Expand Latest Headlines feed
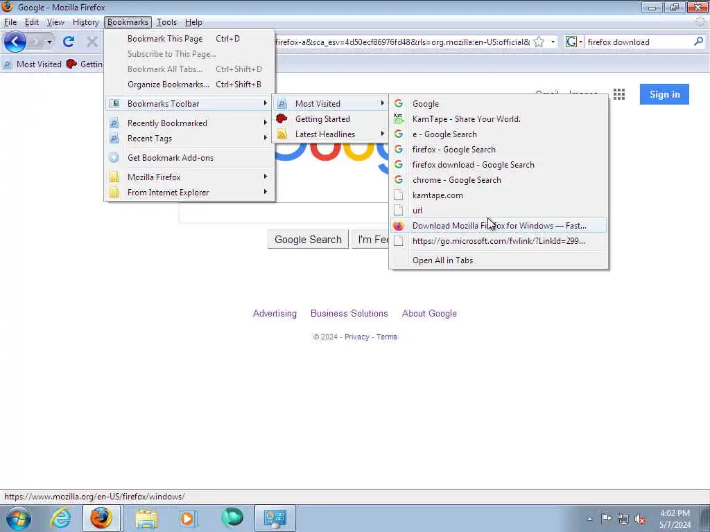The image size is (710, 532). (331, 134)
